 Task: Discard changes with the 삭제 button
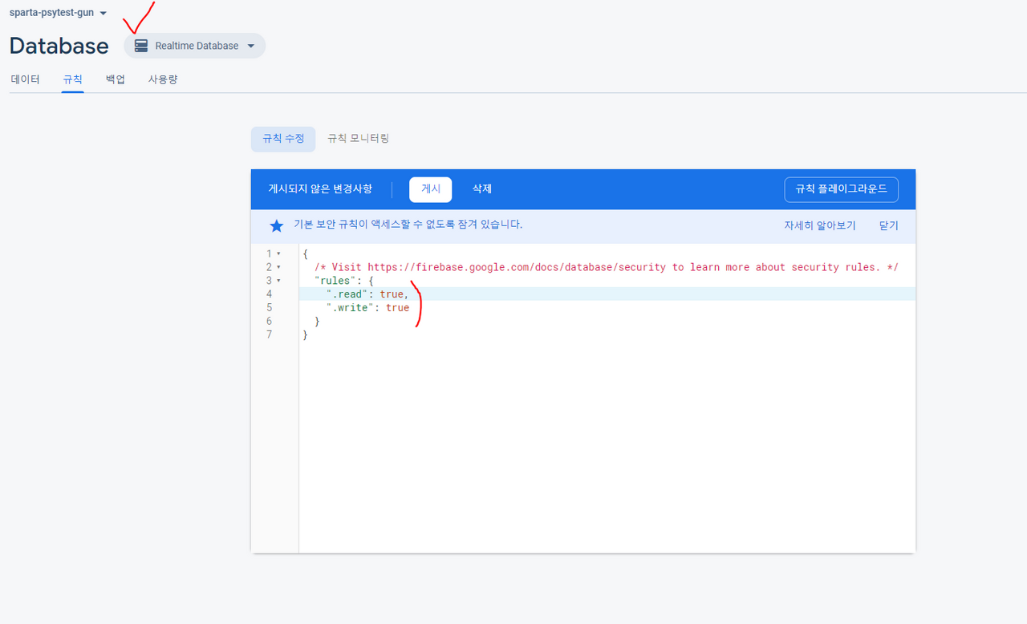click(482, 189)
